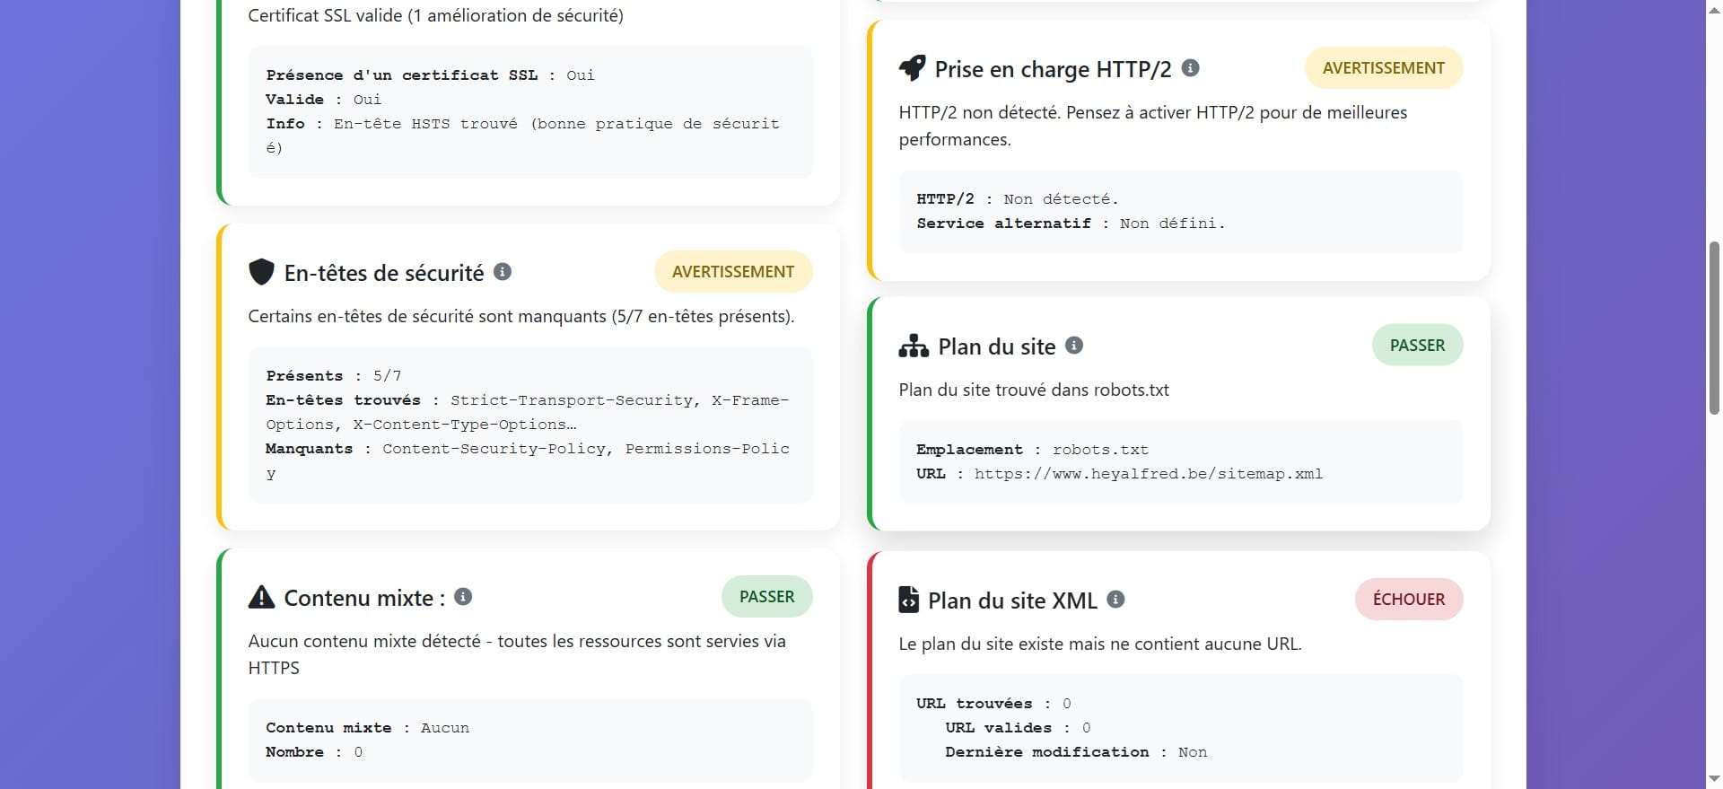Screen dimensions: 1723x789
Task: Click the warning triangle icon on Contenu mixte
Action: [262, 595]
